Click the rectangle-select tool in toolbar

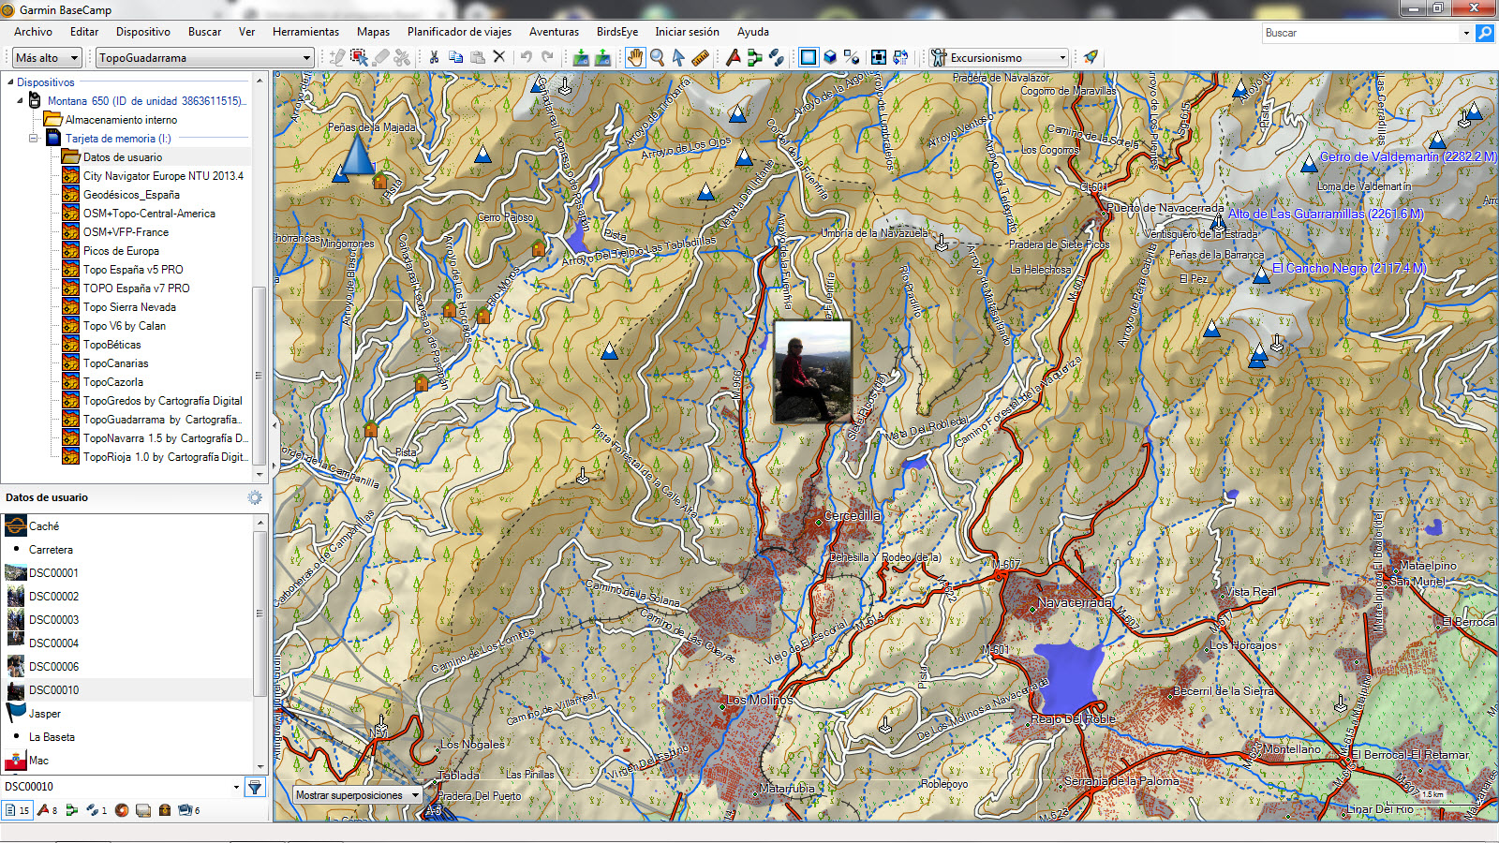coord(359,57)
